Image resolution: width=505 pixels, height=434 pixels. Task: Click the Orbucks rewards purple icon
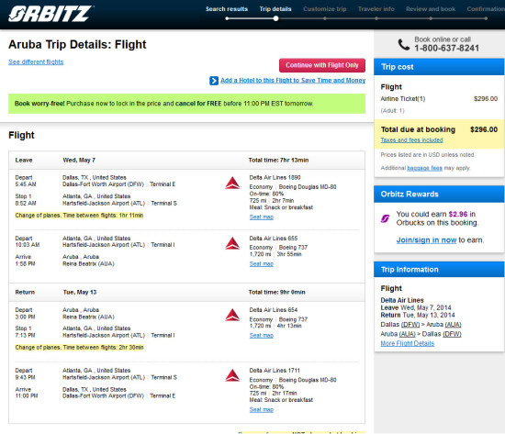coord(386,218)
